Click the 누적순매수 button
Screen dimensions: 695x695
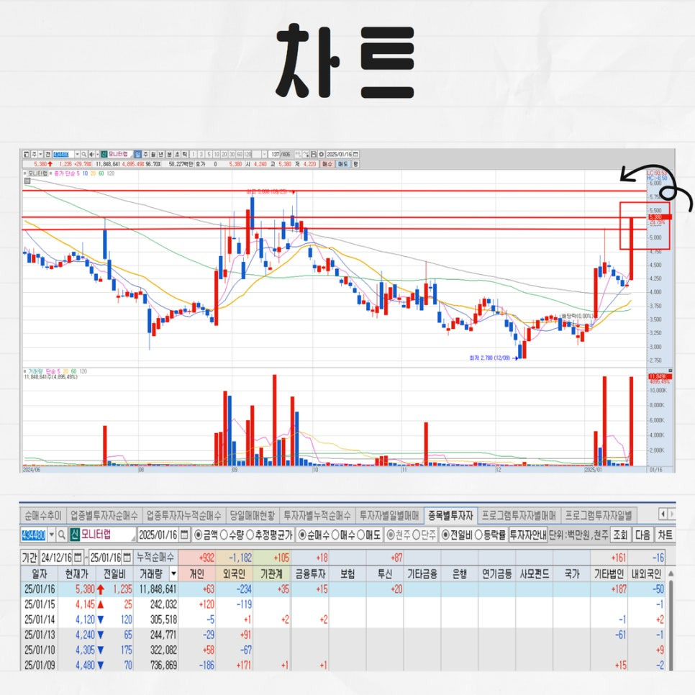coord(155,557)
